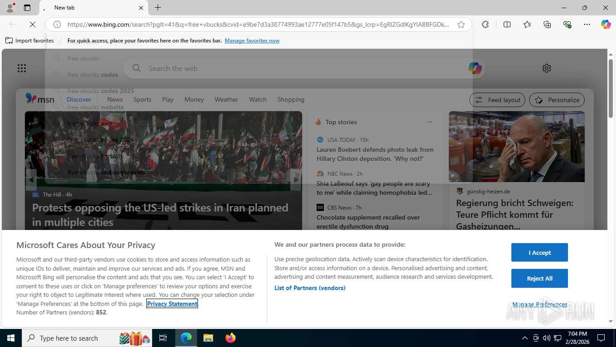
Task: Open the notification center icon
Action: click(601, 338)
